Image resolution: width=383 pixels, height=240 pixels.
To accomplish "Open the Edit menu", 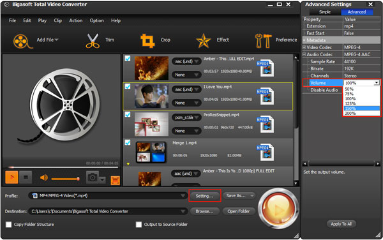I will 27,20.
